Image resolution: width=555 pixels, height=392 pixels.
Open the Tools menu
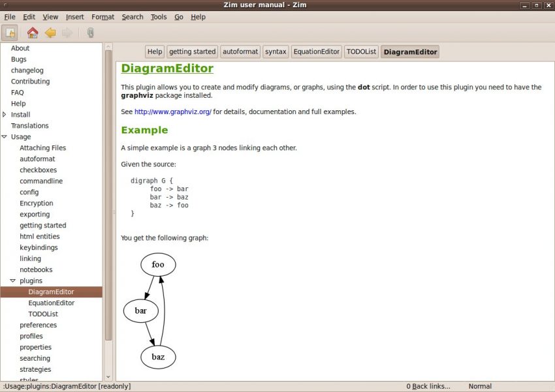click(x=158, y=17)
